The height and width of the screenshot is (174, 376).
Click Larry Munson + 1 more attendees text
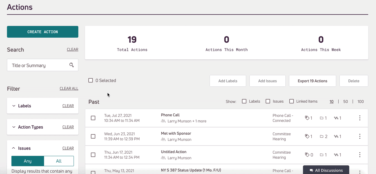(x=187, y=121)
